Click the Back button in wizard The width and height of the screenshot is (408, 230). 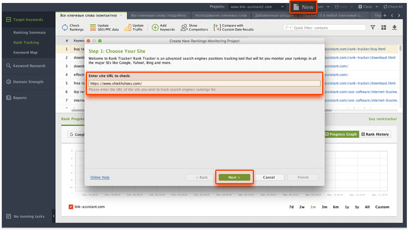coord(202,177)
